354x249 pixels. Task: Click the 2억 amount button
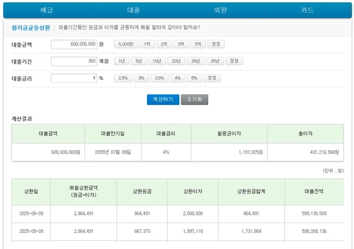[x=164, y=44]
